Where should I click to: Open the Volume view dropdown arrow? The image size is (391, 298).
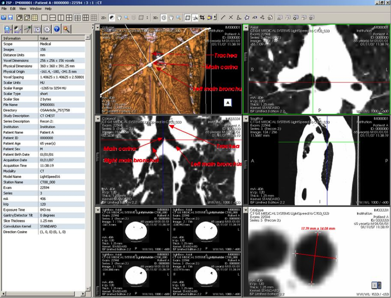(x=98, y=27)
